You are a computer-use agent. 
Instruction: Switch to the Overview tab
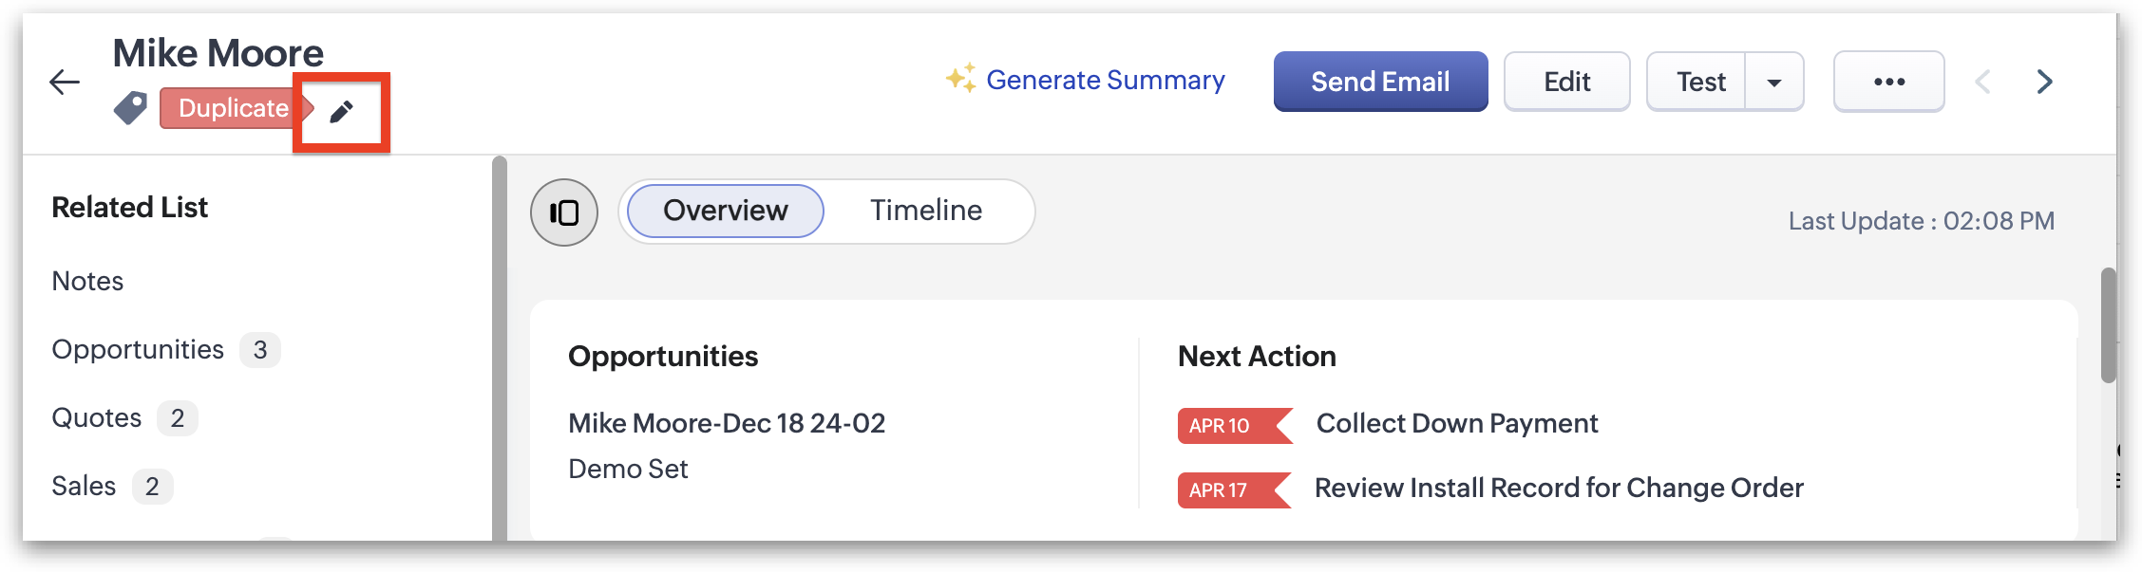(726, 211)
